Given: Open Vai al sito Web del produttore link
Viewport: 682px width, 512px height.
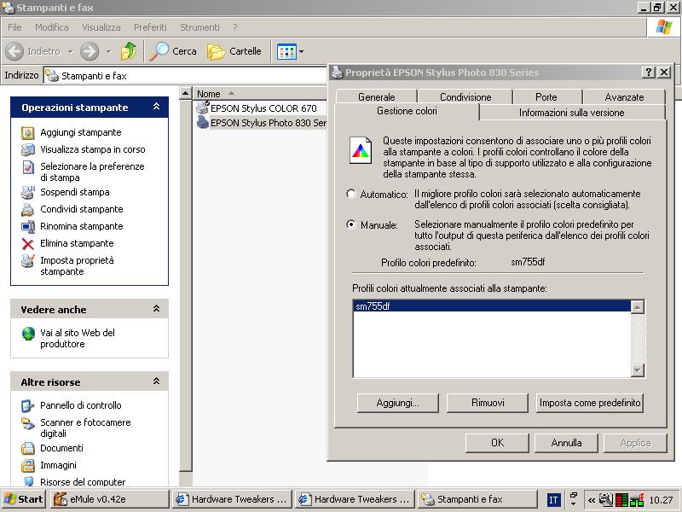Looking at the screenshot, I should point(78,338).
